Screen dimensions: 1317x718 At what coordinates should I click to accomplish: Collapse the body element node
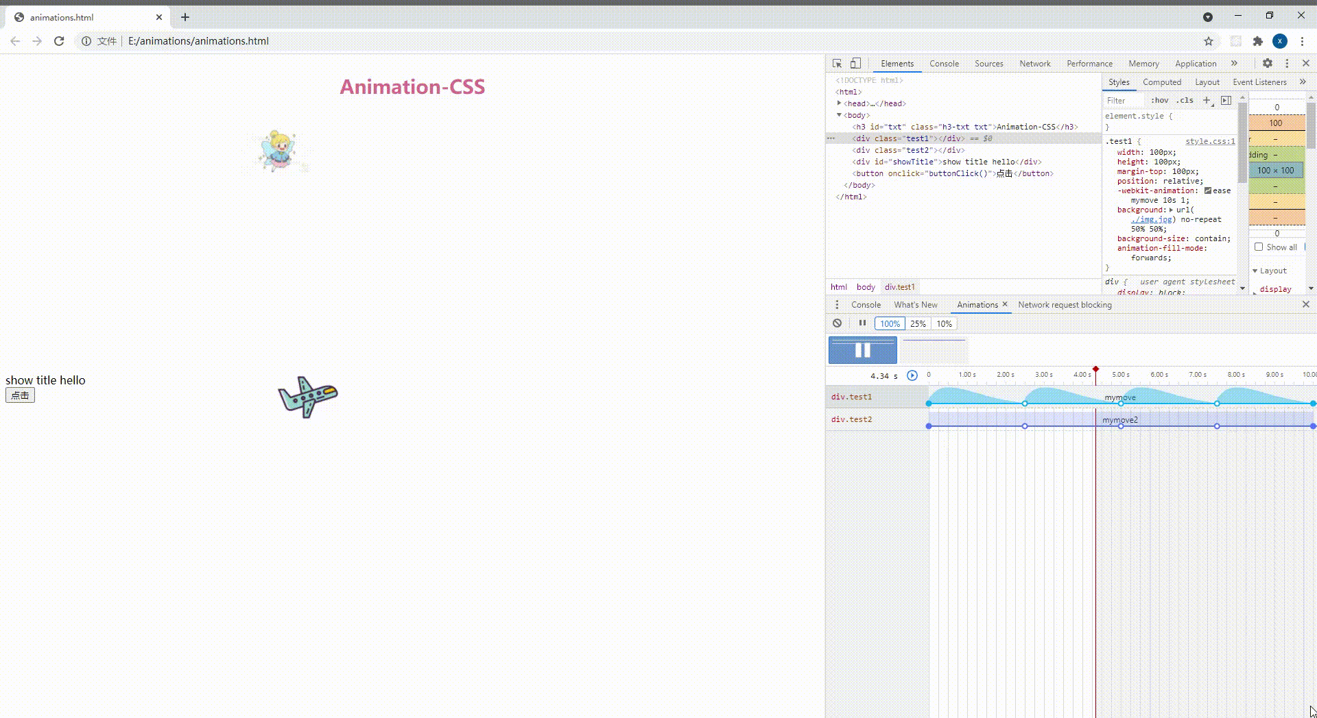(x=839, y=115)
